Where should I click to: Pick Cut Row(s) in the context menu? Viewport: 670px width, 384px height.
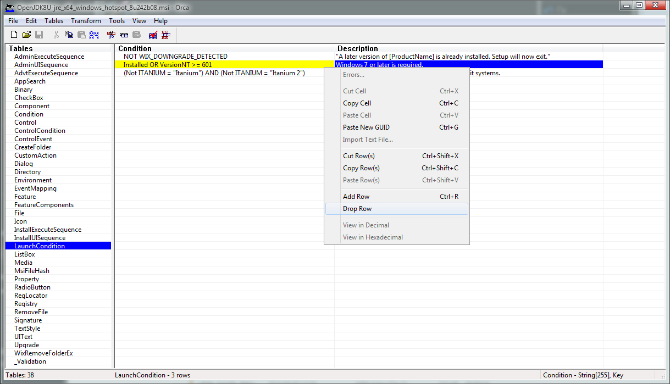pos(358,156)
